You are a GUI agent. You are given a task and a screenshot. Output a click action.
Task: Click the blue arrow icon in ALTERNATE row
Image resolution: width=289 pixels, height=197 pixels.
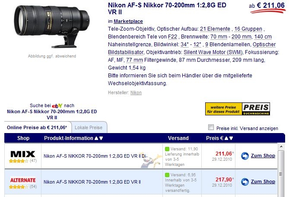pos(245,182)
